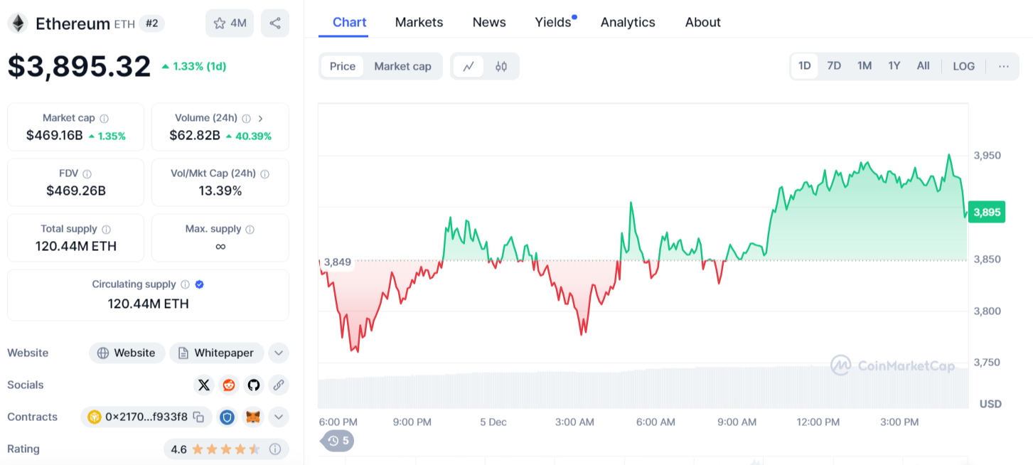
Task: Open chart more options ellipsis
Action: pyautogui.click(x=1003, y=66)
